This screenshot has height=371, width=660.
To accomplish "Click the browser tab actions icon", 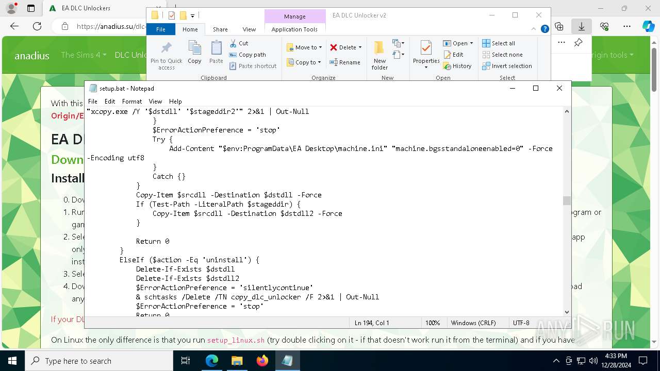I will pos(31,8).
